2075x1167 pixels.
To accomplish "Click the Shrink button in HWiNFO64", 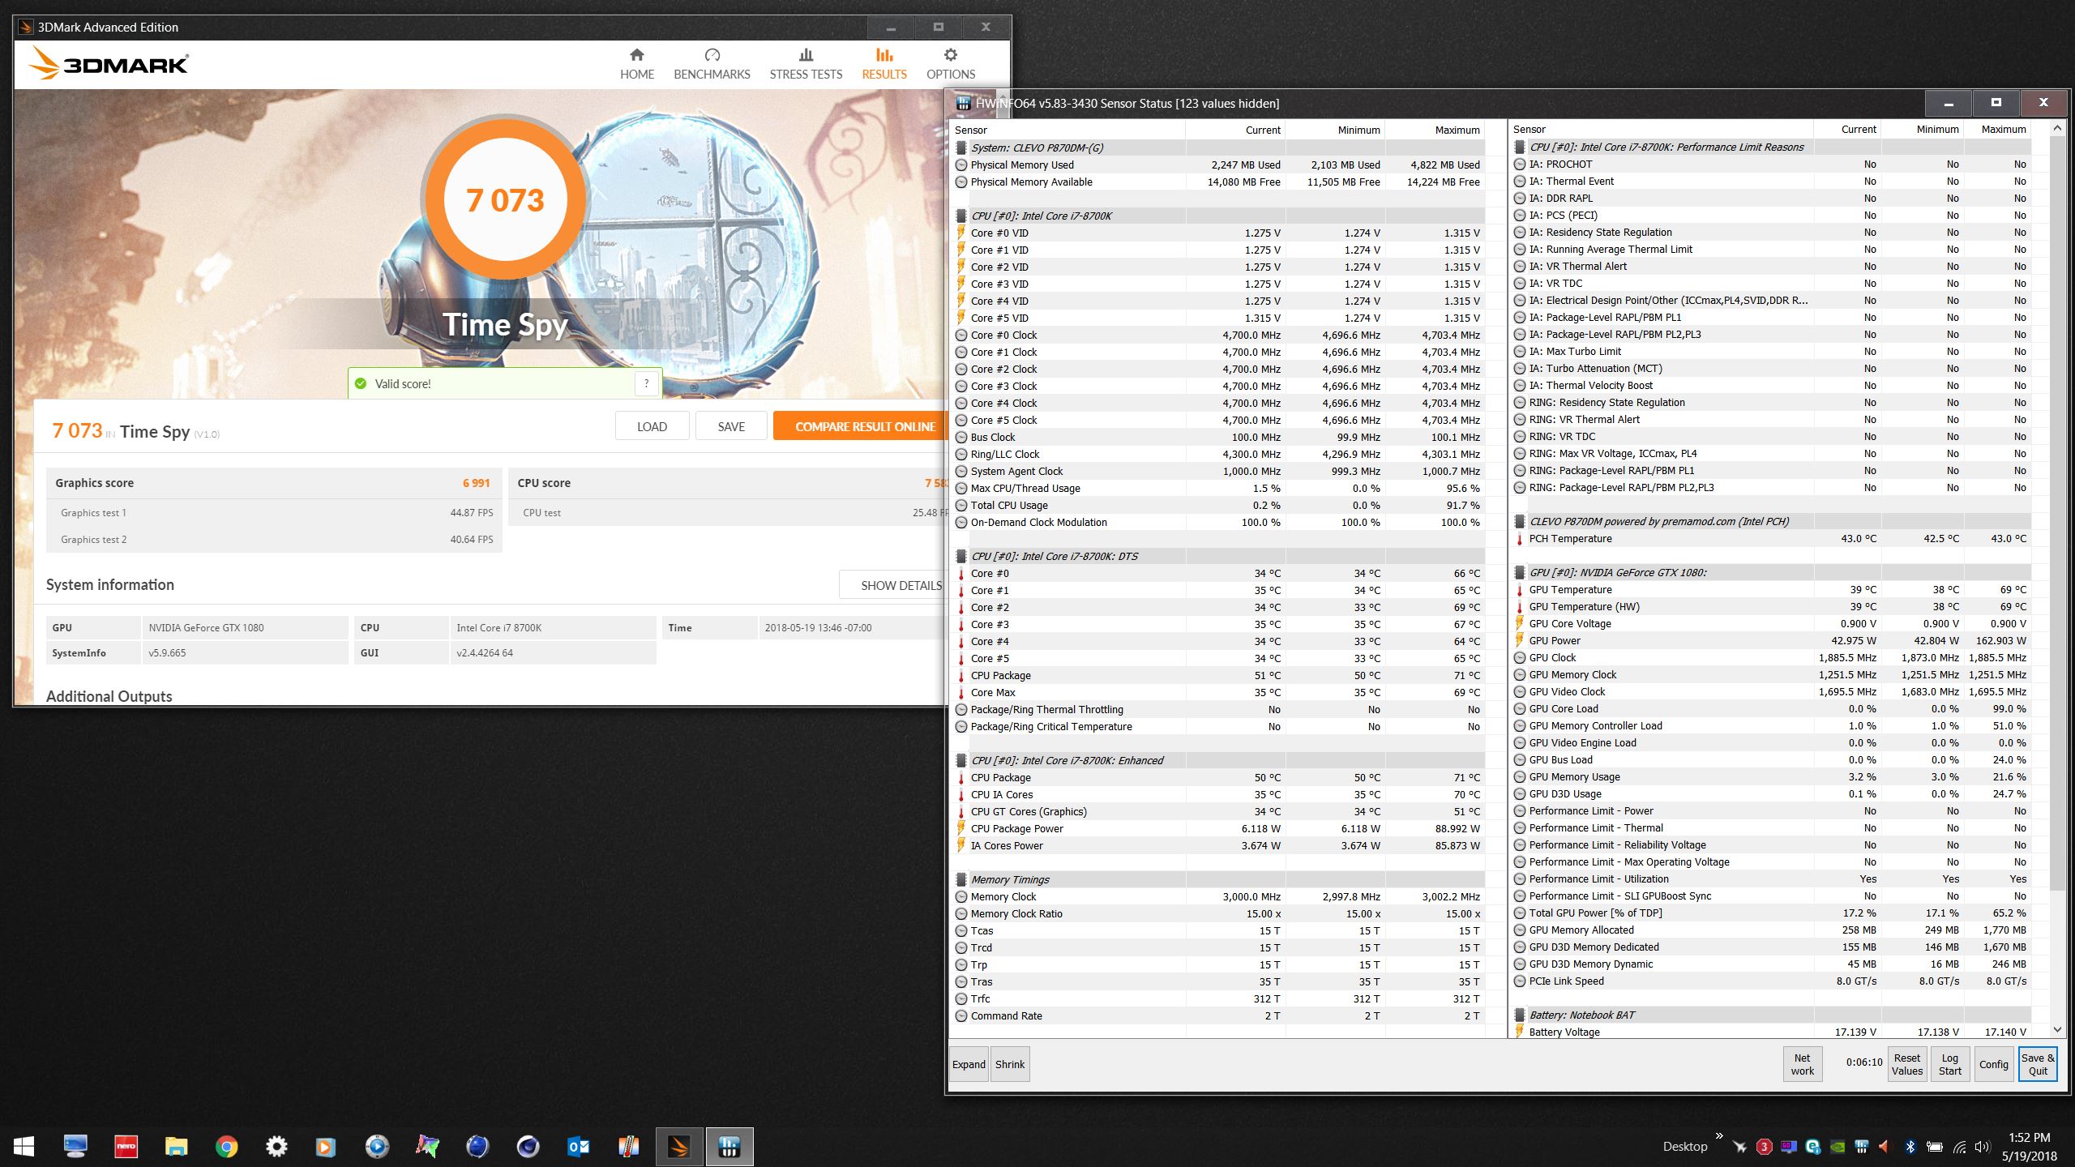I will coord(1010,1064).
